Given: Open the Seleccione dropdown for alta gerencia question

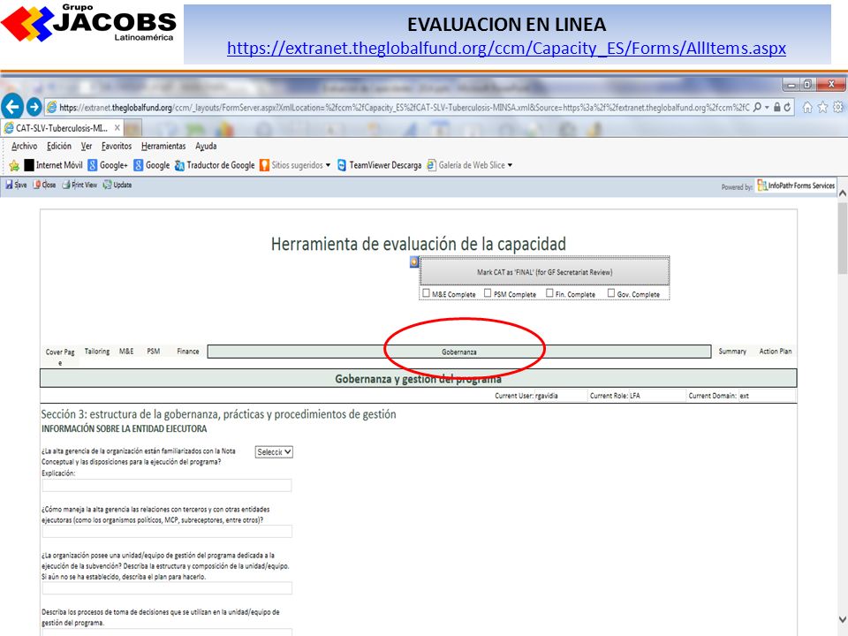Looking at the screenshot, I should tap(274, 452).
